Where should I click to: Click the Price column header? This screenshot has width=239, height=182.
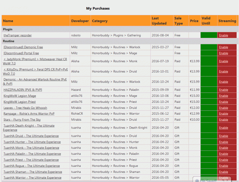[x=194, y=21]
